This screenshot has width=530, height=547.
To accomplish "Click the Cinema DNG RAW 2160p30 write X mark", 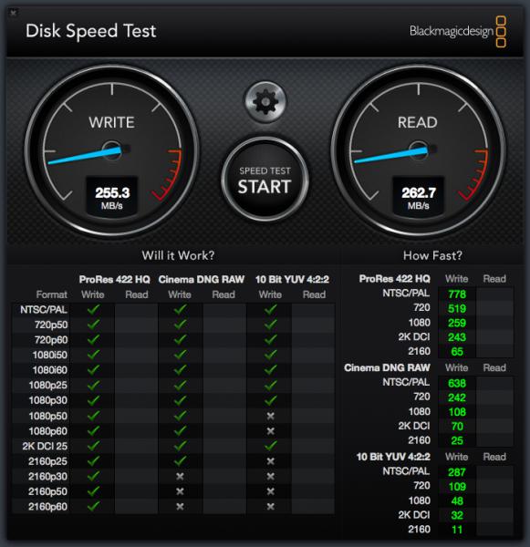I will click(x=180, y=476).
